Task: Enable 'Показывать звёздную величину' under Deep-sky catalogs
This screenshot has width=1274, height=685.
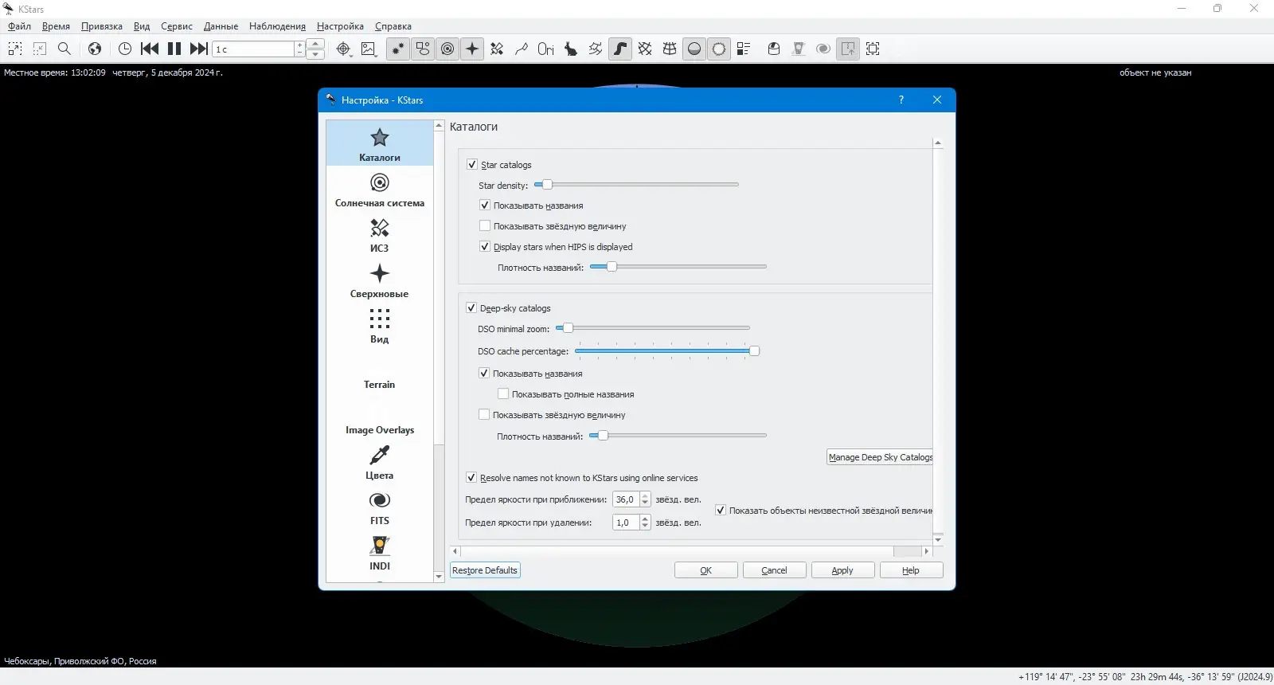Action: pos(484,415)
